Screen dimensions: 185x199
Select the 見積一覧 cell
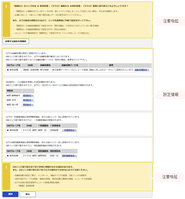55,156
